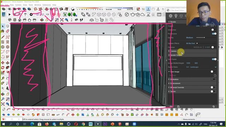Click the File Path browse icon
The width and height of the screenshot is (226, 127).
pos(215,75)
